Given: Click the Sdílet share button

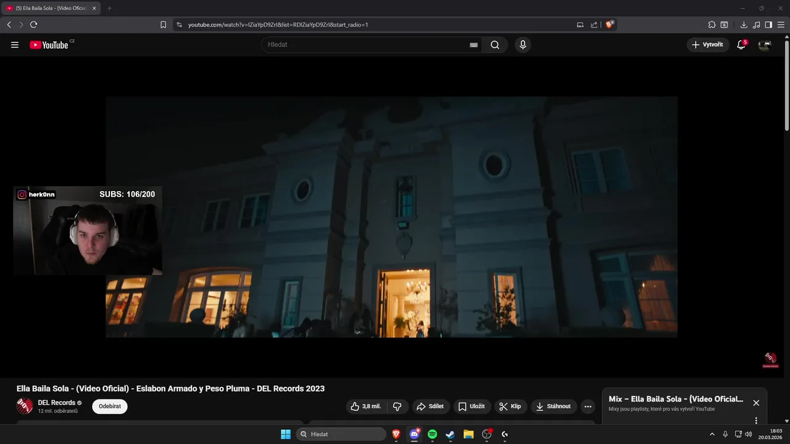Looking at the screenshot, I should coord(430,406).
